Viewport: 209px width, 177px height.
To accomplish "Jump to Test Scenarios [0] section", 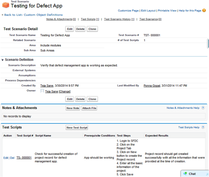I will (x=150, y=19).
